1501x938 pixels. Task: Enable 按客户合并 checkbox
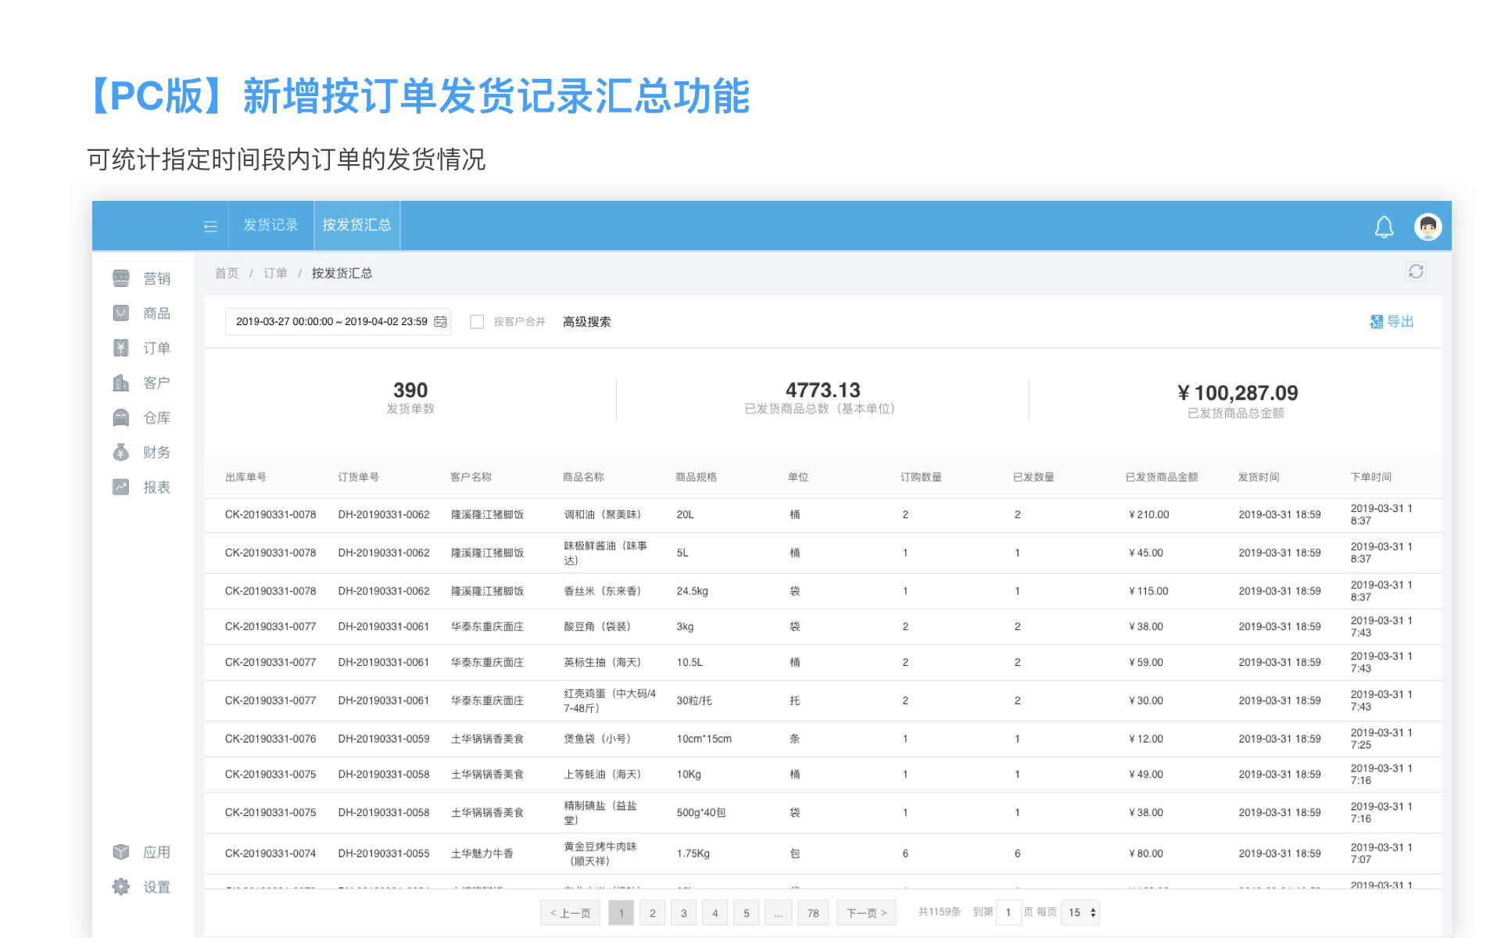pos(477,321)
